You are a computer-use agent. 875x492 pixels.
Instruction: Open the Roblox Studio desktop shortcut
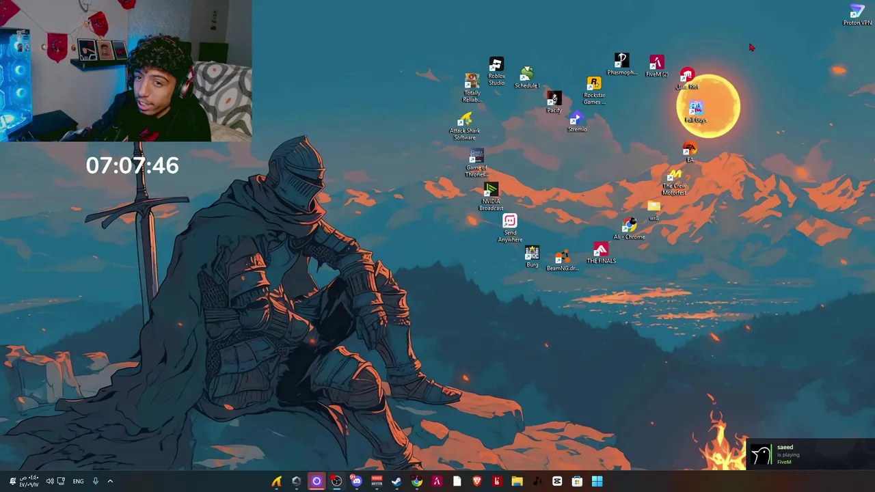pyautogui.click(x=496, y=72)
